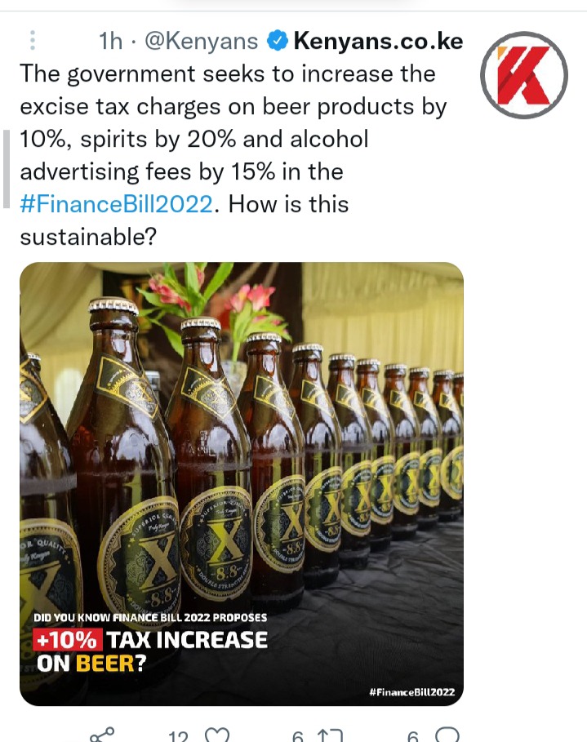Click the #FinanceBill2022 hashtag link in the tweet

point(117,204)
